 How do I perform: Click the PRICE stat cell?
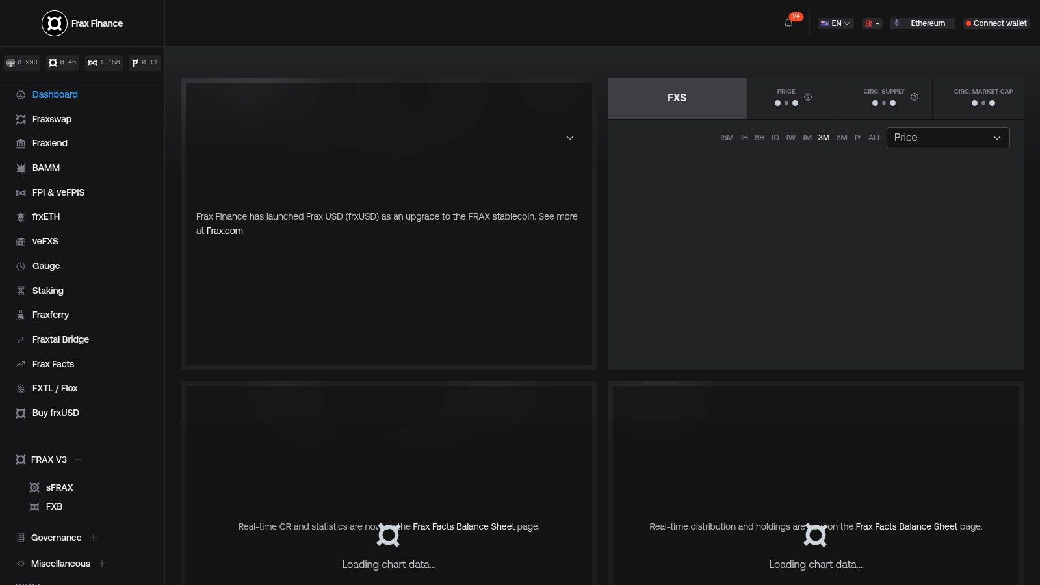(794, 98)
